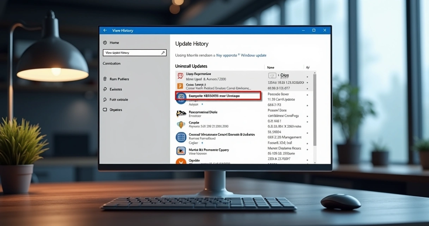
Task: Click the orange V icon on the bottom Update entry
Action: click(181, 162)
